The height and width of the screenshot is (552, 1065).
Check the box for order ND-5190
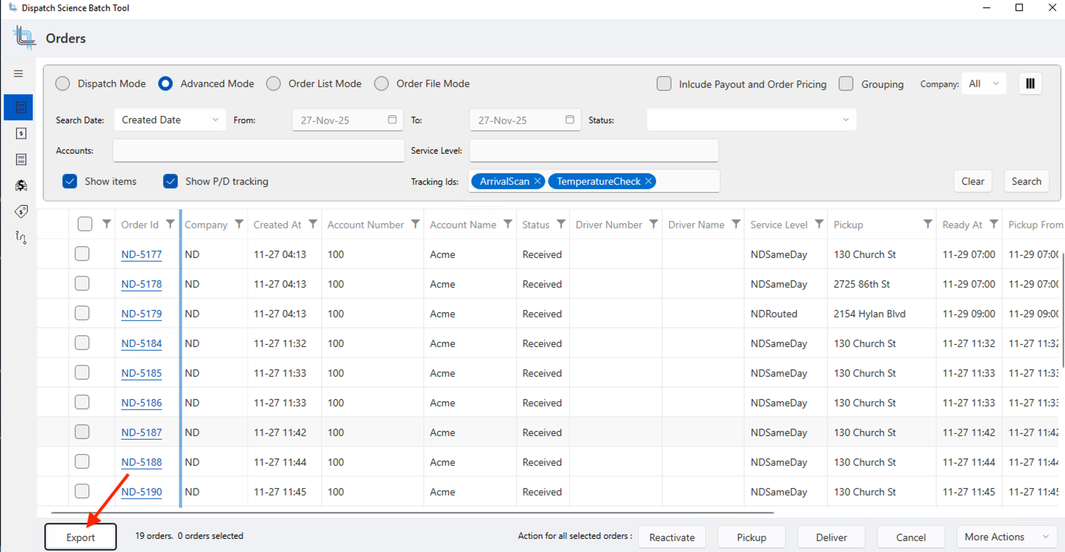pyautogui.click(x=82, y=491)
